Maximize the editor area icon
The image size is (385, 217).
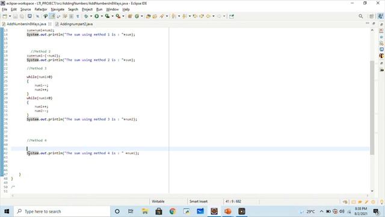[374, 24]
